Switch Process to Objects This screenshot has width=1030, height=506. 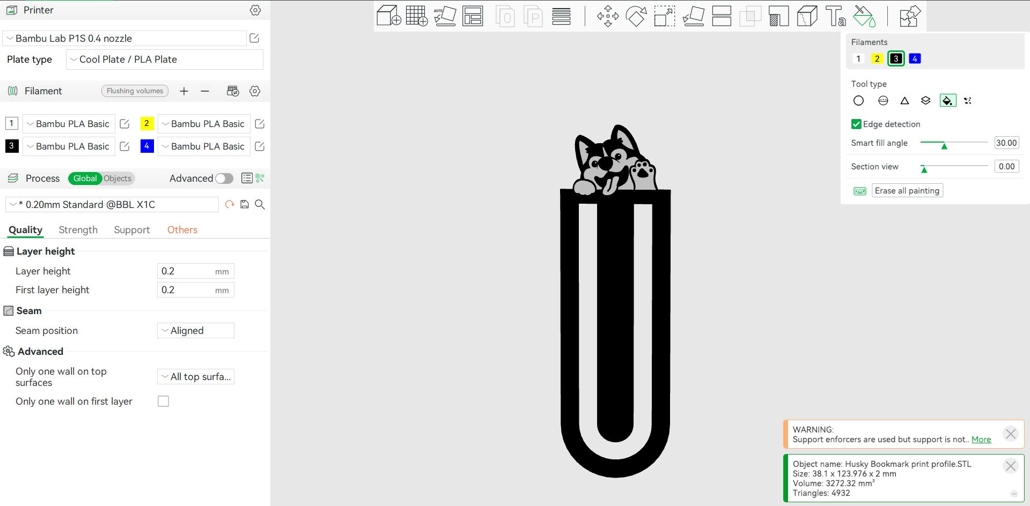[117, 178]
